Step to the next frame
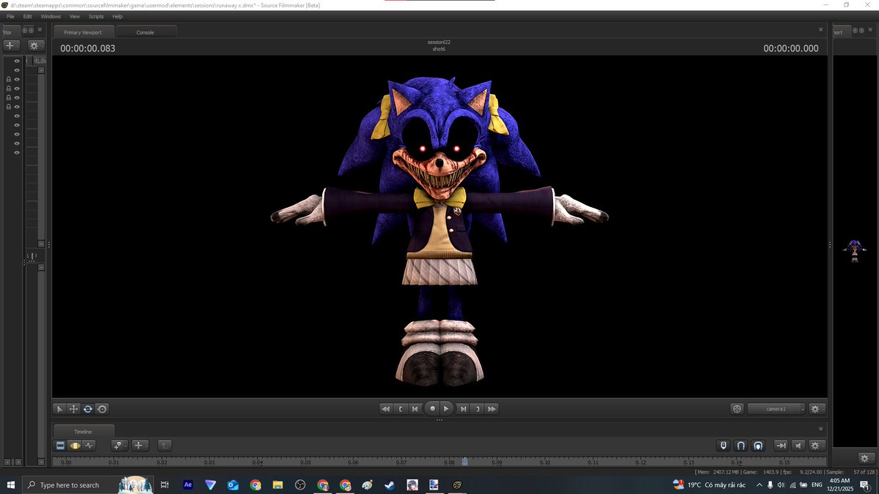 (463, 409)
